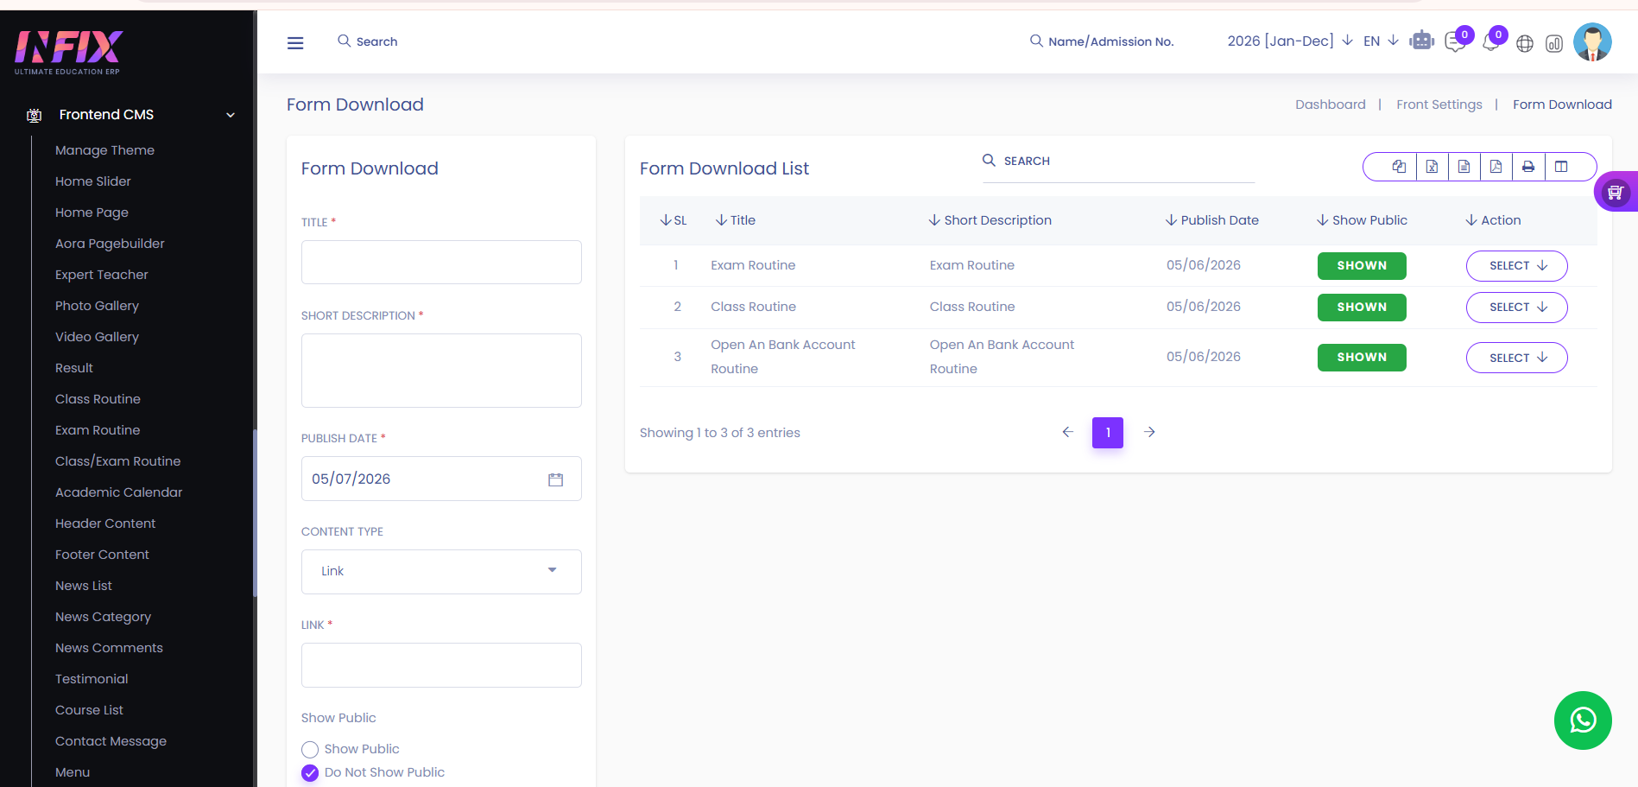Screen dimensions: 1638x787
Task: Click the sidebar vertical scrollbar
Action: coord(255,513)
